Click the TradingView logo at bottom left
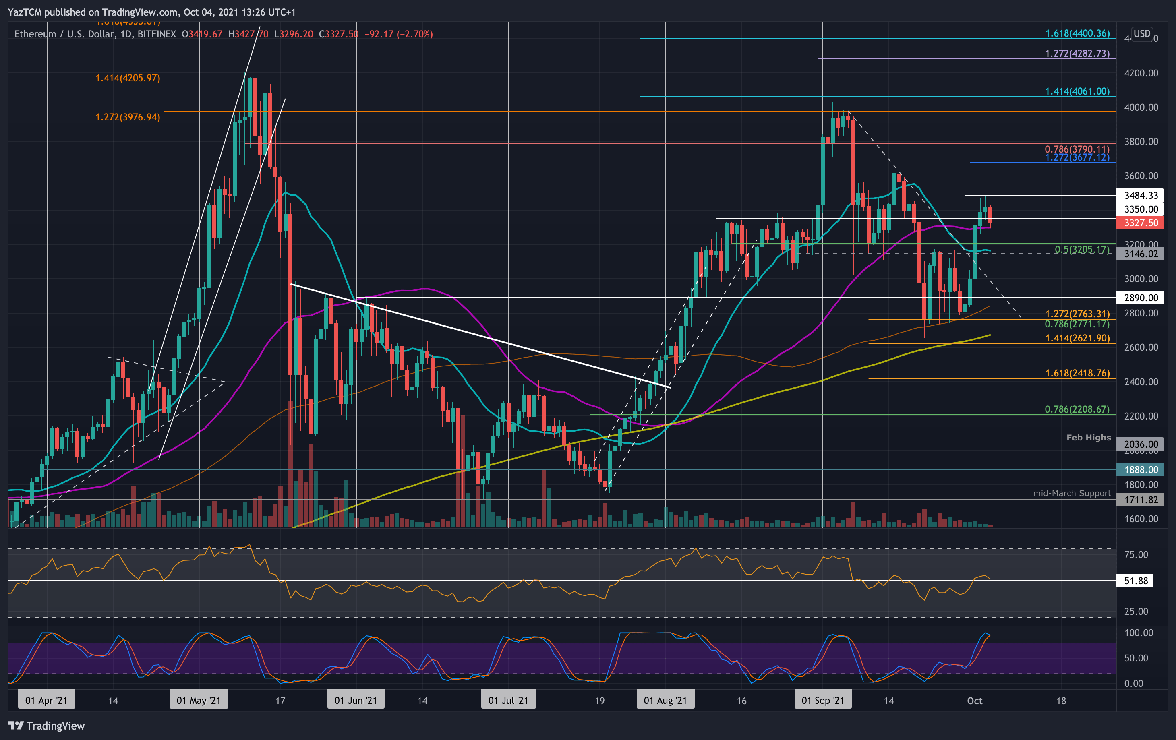The image size is (1176, 740). pyautogui.click(x=46, y=726)
